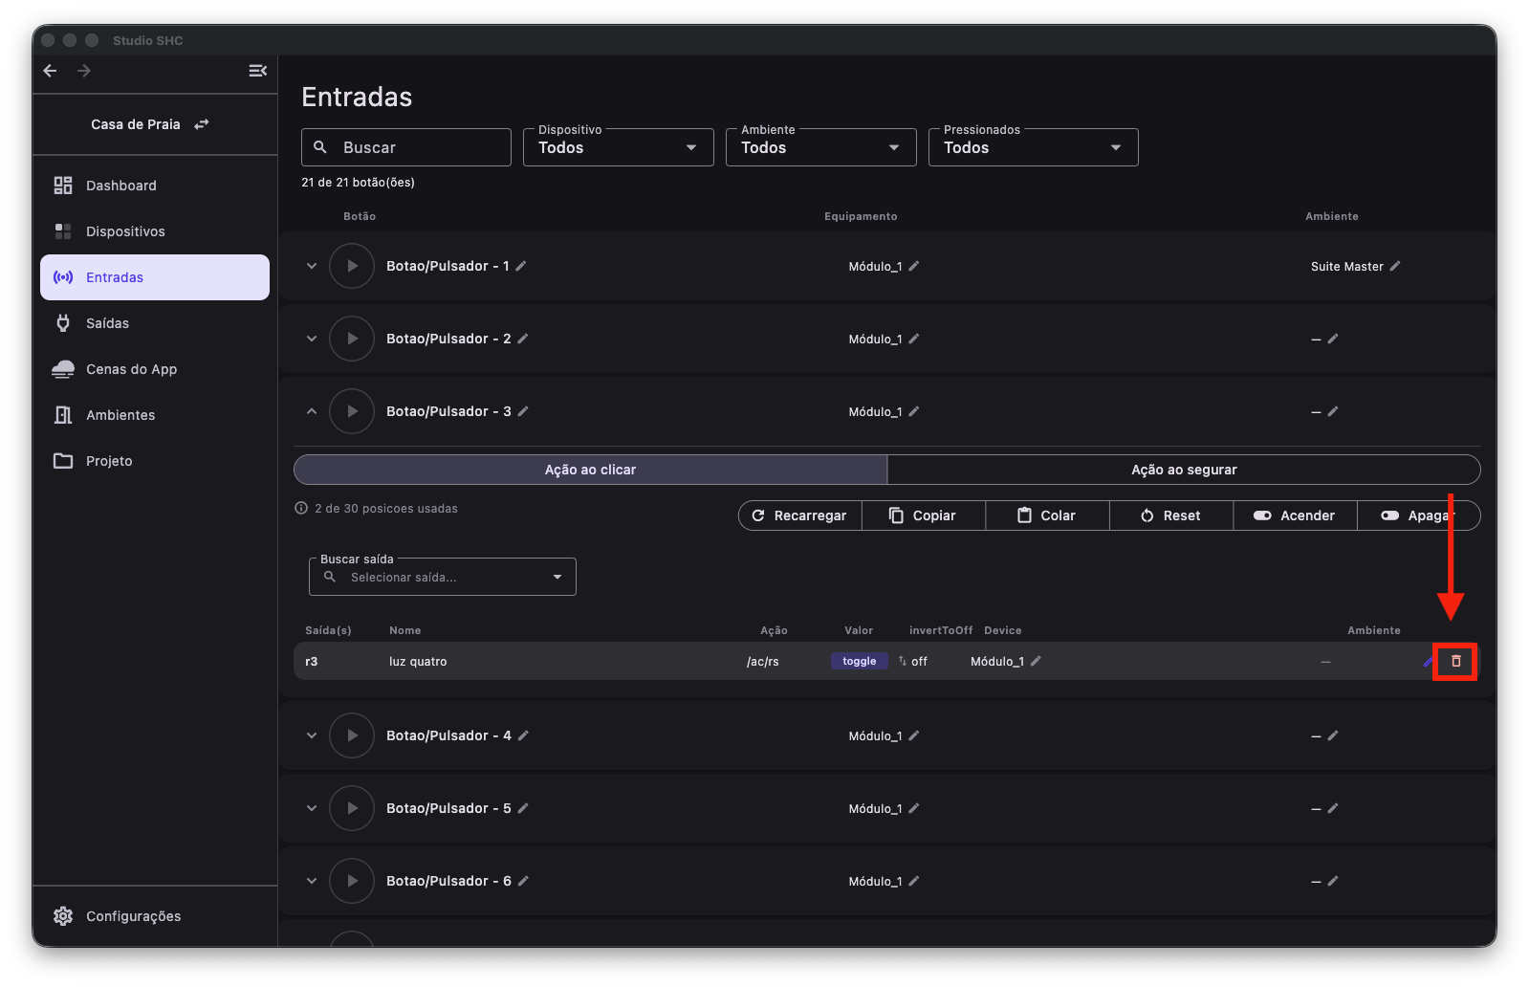Go back using the left arrow
Screen dimensions: 1529x987
[x=51, y=71]
